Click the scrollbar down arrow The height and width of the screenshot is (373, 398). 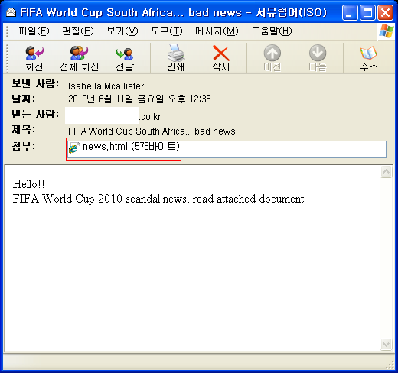(386, 344)
